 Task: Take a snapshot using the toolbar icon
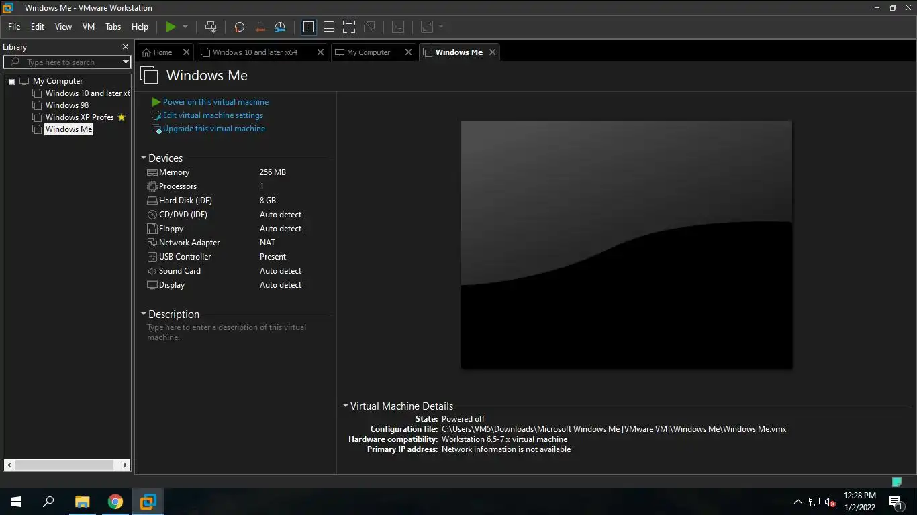pos(240,27)
